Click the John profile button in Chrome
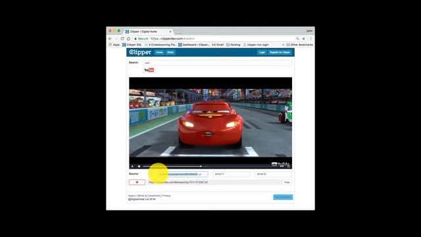 [309, 31]
